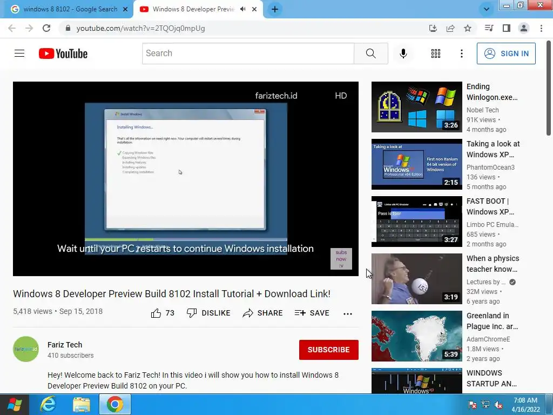Click the Fariz Tech channel avatar
The width and height of the screenshot is (553, 415).
click(26, 349)
